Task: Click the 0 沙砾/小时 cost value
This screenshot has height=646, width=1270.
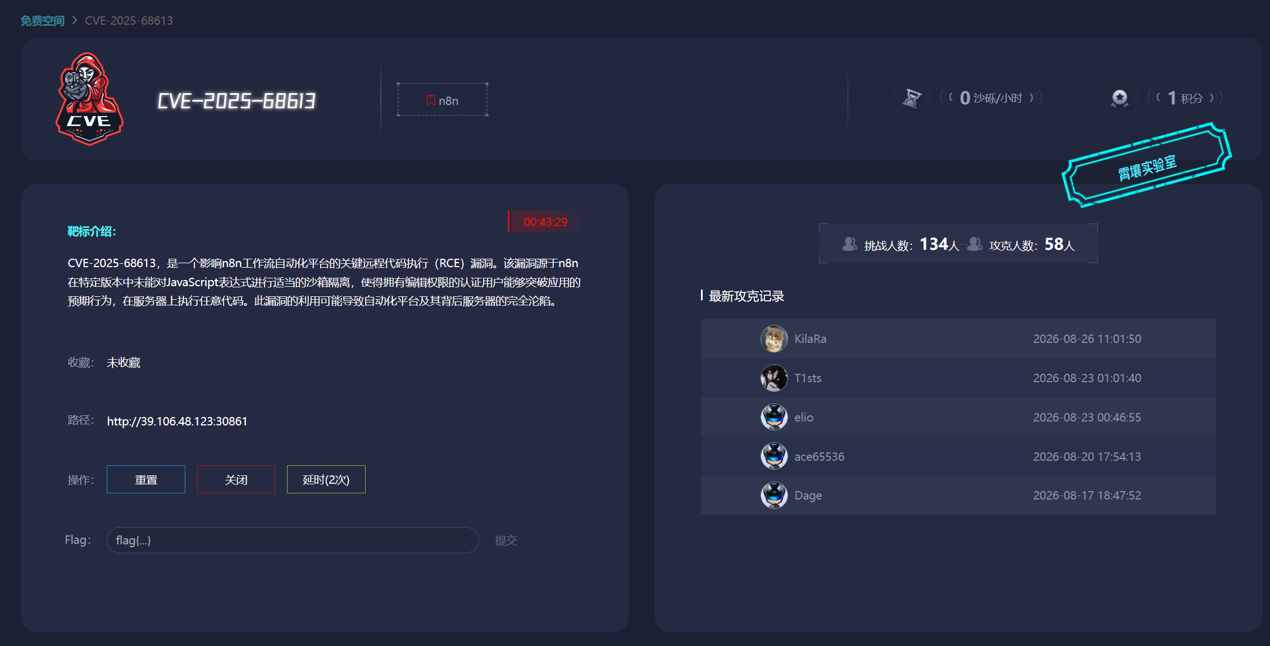Action: click(991, 98)
